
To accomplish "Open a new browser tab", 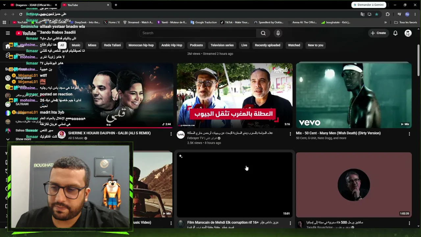I will coord(116,5).
